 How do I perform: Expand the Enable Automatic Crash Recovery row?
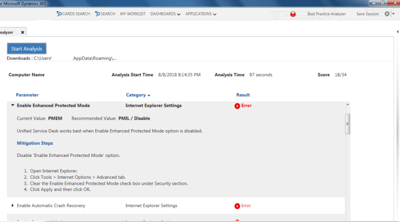click(12, 205)
